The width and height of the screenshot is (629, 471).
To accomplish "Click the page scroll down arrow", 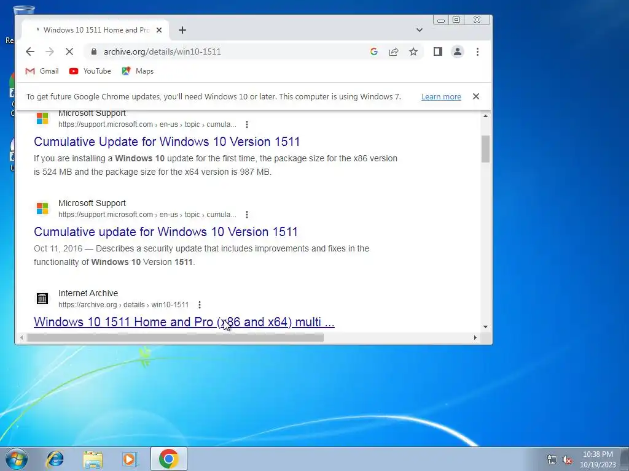I will [x=485, y=327].
